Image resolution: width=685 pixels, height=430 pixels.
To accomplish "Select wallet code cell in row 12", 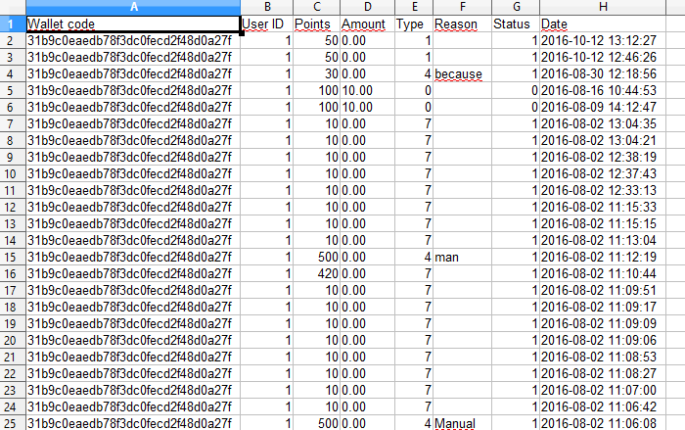I will [x=133, y=207].
